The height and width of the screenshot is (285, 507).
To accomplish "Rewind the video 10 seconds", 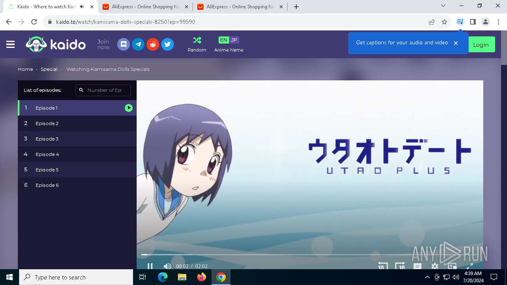I will tap(383, 266).
